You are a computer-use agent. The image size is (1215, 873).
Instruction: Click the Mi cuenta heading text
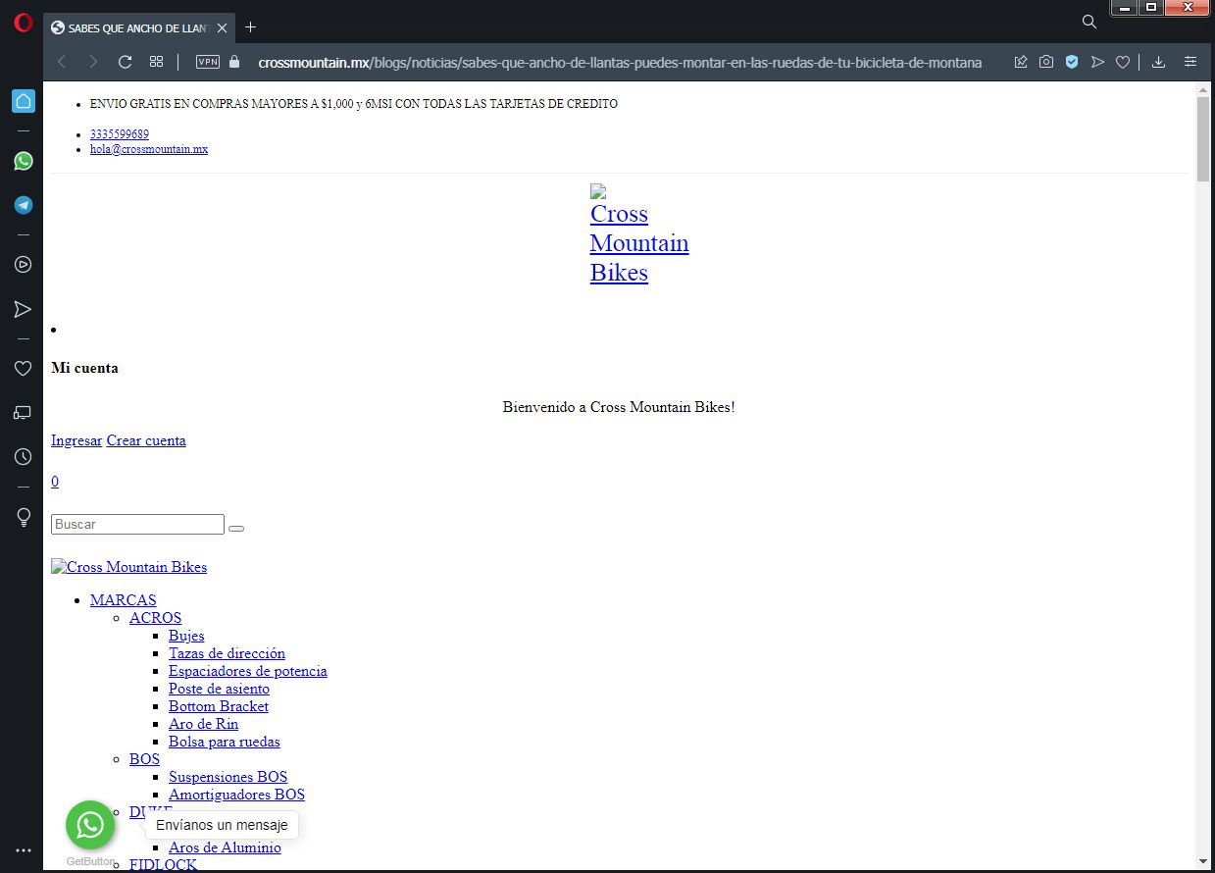[x=84, y=368]
